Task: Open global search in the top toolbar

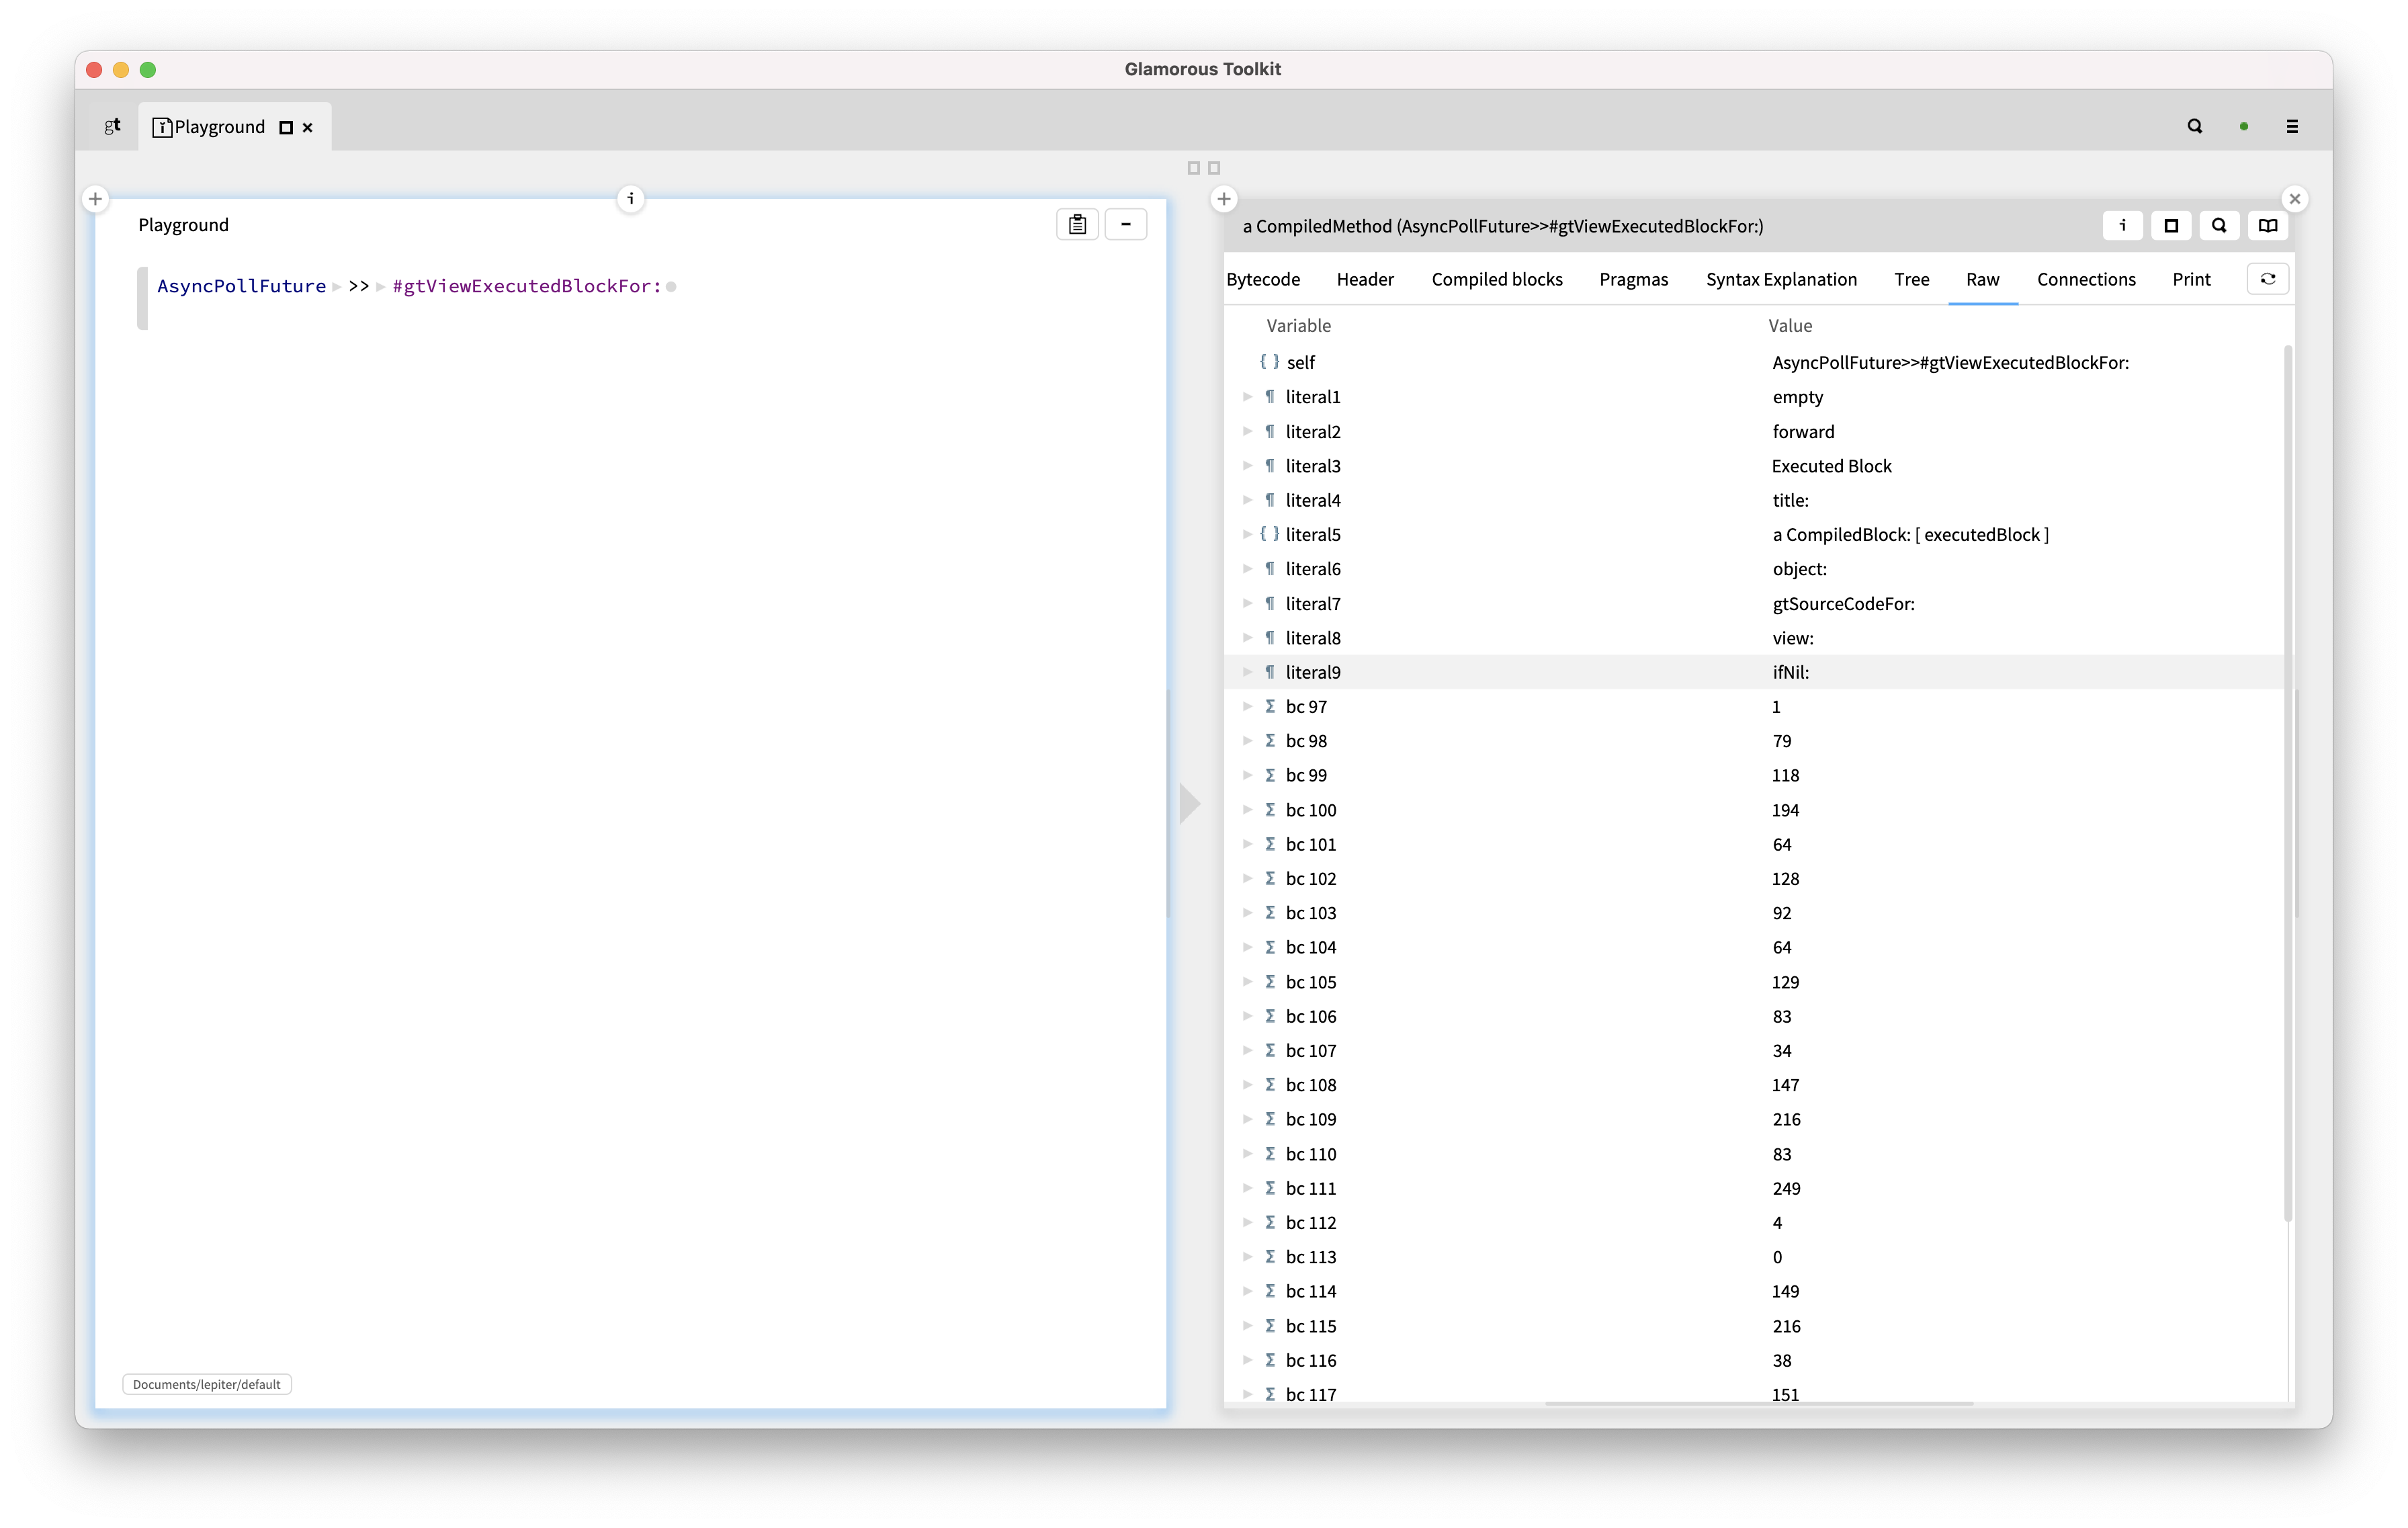Action: [2195, 126]
